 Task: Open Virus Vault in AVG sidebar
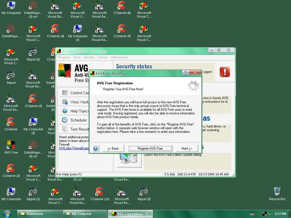click(x=74, y=102)
